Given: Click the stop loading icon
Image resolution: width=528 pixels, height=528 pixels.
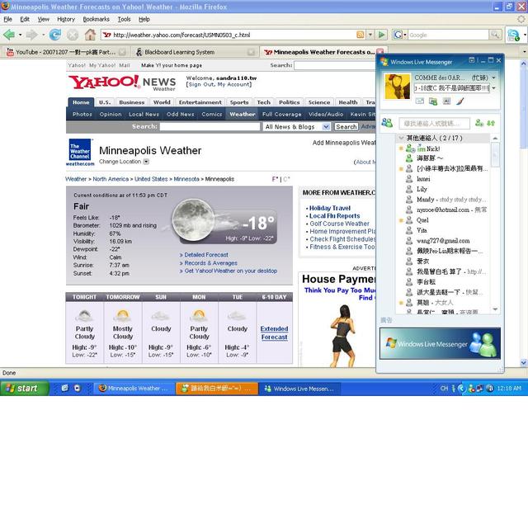Looking at the screenshot, I should click(x=73, y=35).
